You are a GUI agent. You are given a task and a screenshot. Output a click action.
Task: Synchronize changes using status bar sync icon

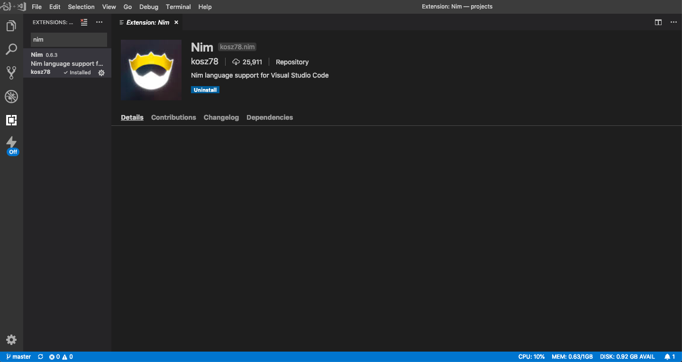tap(40, 357)
